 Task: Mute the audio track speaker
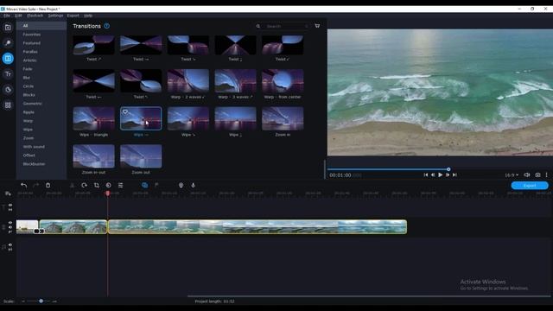[x=10, y=244]
